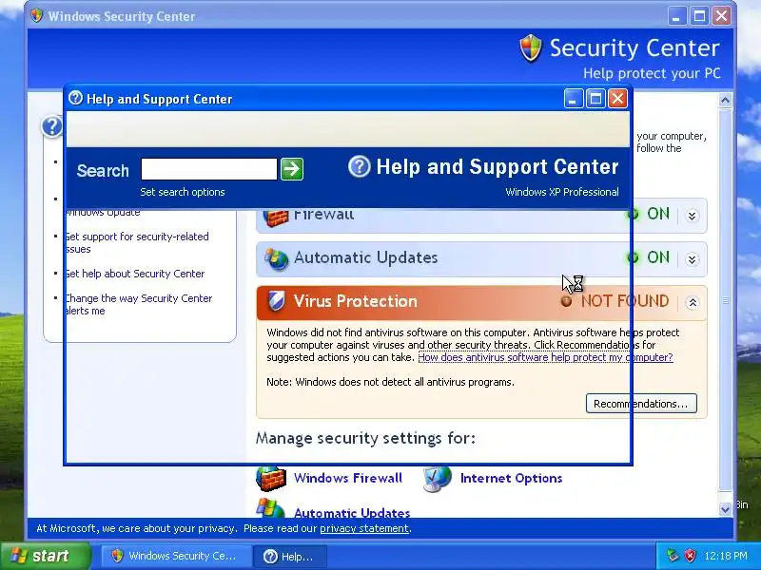The width and height of the screenshot is (761, 570).
Task: Maximize the Help and Support Center window
Action: click(x=595, y=99)
